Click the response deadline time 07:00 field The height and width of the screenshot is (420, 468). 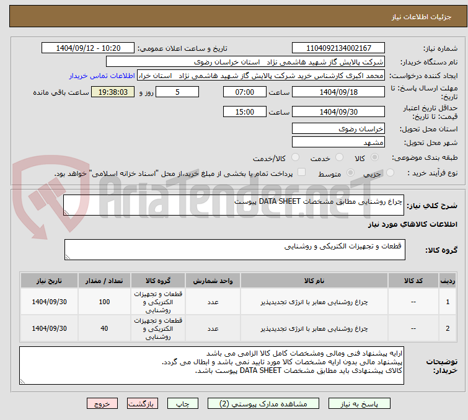pyautogui.click(x=244, y=92)
